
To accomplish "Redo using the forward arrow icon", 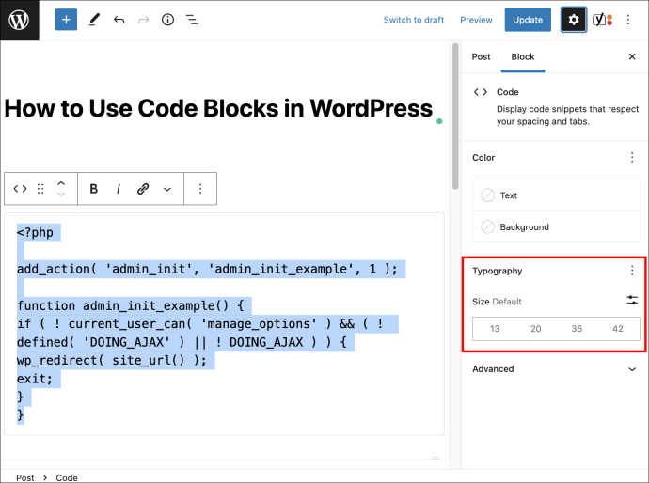I will (143, 20).
